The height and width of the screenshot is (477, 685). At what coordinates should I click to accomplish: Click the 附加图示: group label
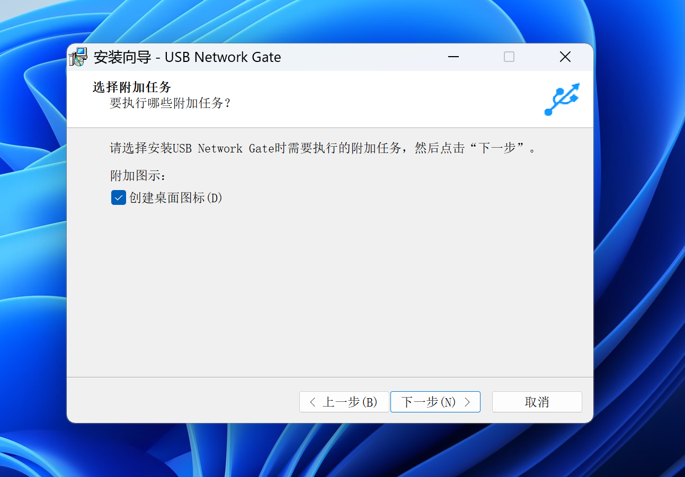138,176
